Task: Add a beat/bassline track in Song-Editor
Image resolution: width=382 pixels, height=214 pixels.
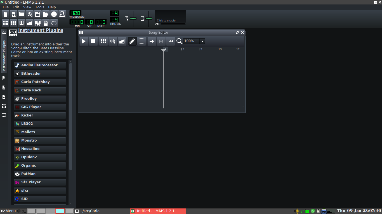Action: coord(103,41)
